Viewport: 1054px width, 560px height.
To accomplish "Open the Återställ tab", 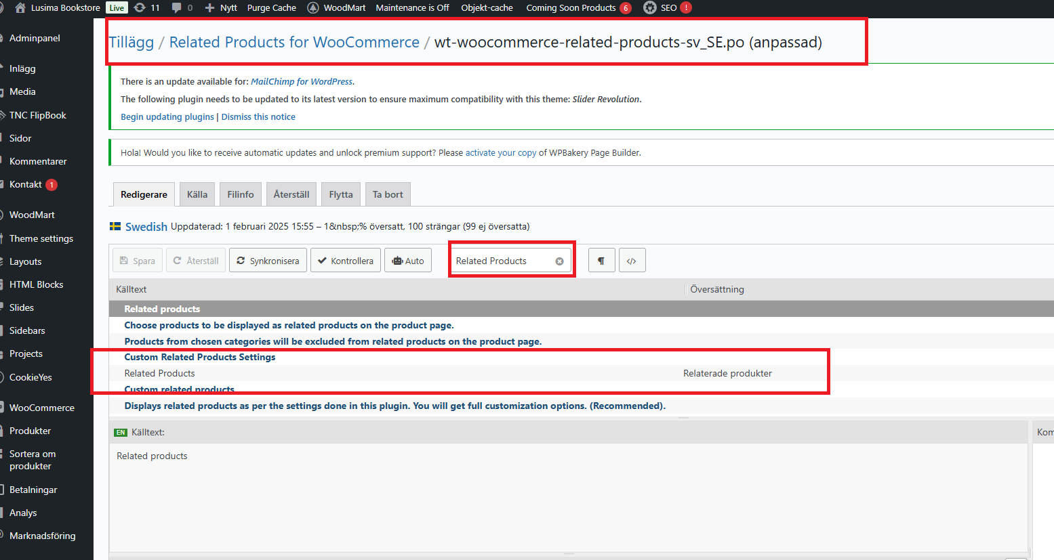I will pyautogui.click(x=291, y=194).
